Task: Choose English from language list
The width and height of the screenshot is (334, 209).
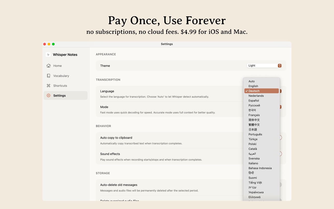Action: (262, 86)
